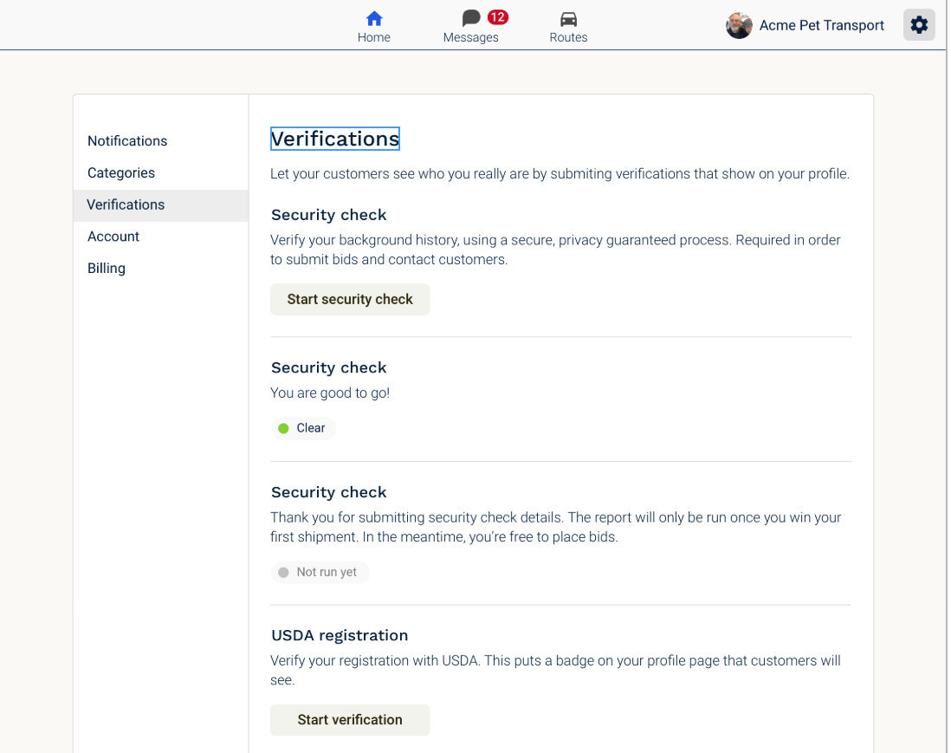Image resolution: width=951 pixels, height=753 pixels.
Task: Click the Verifications page heading
Action: [x=335, y=139]
